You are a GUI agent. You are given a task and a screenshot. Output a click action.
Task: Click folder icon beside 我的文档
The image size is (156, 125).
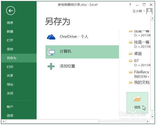pos(131,82)
